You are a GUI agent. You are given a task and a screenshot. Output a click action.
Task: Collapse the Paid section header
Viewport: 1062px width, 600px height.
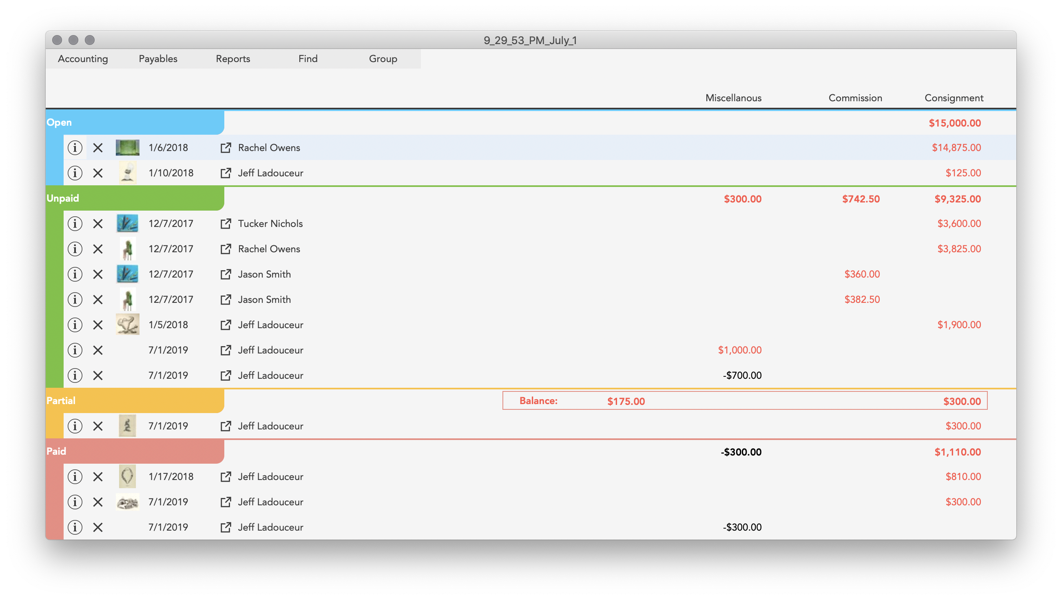pyautogui.click(x=55, y=451)
